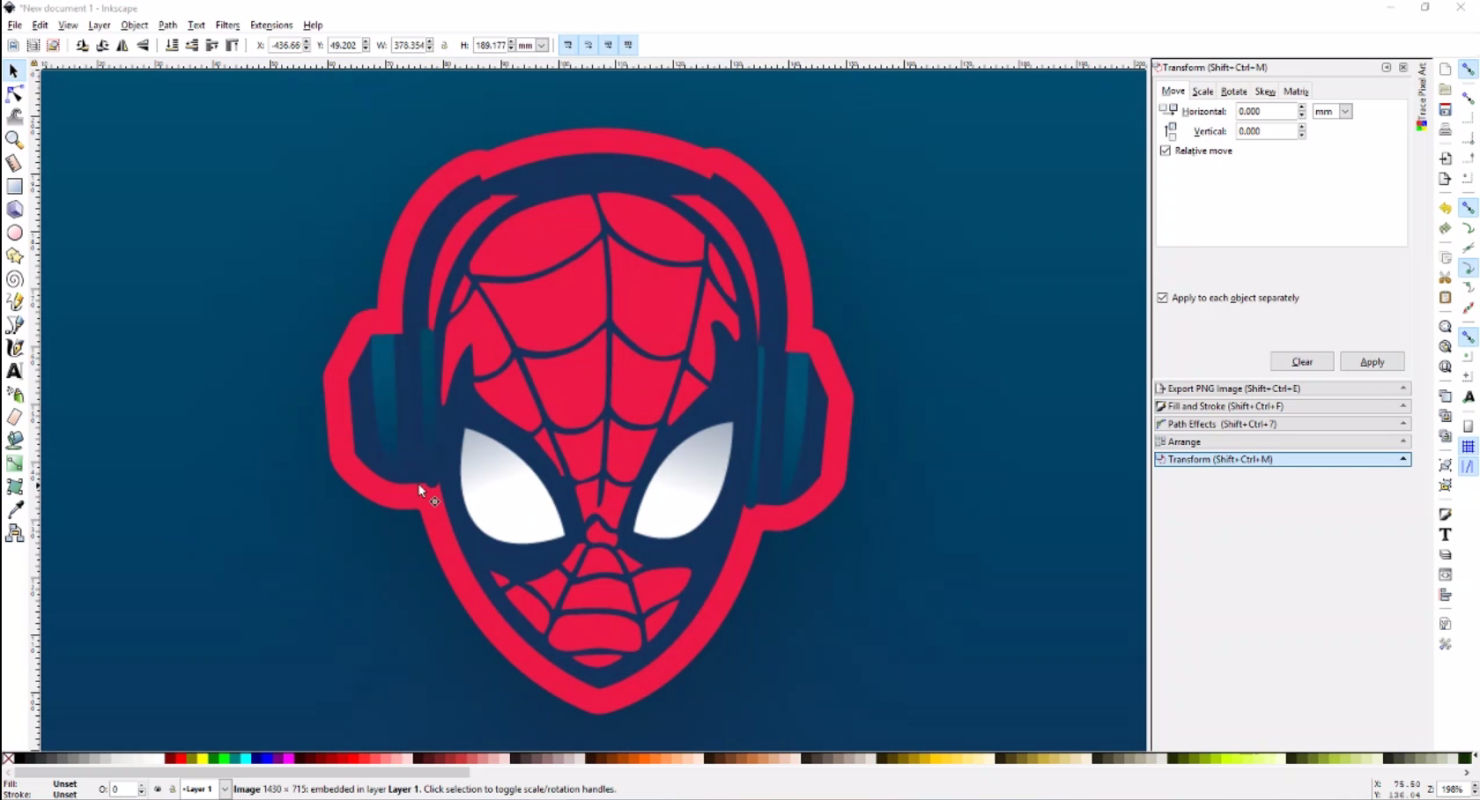
Task: Expand the Fill and Stroke panel
Action: 1283,406
